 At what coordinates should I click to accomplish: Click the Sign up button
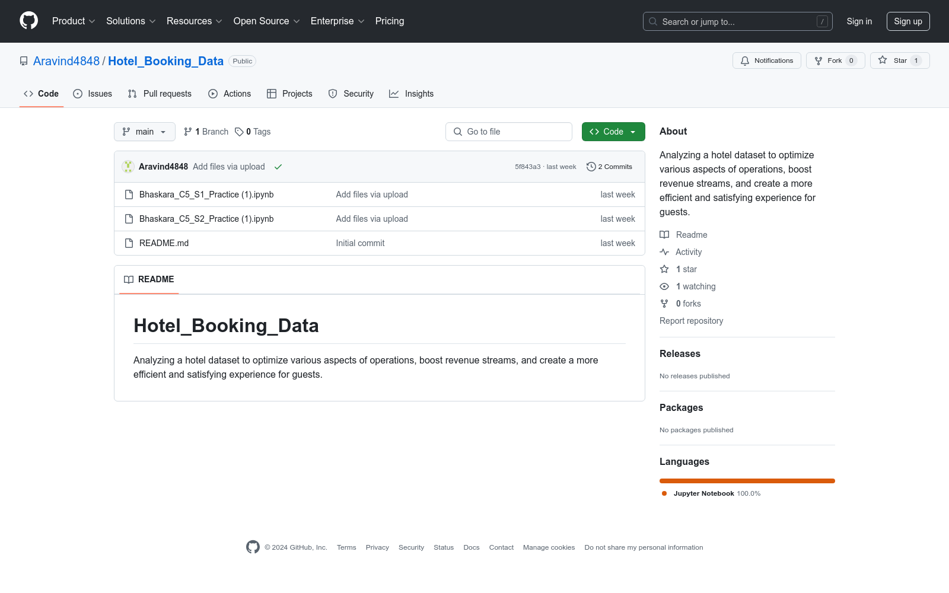click(908, 21)
